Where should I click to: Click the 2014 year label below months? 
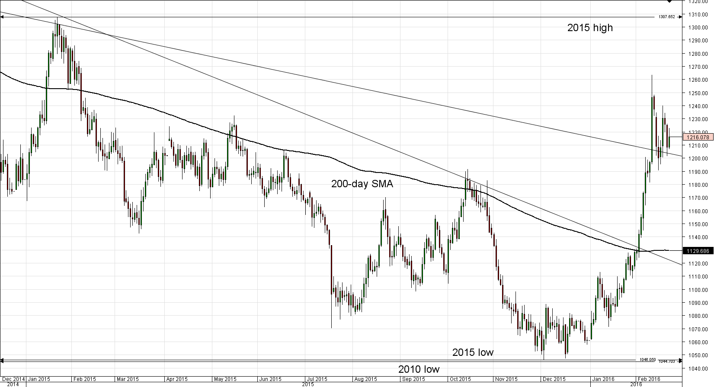coord(13,384)
